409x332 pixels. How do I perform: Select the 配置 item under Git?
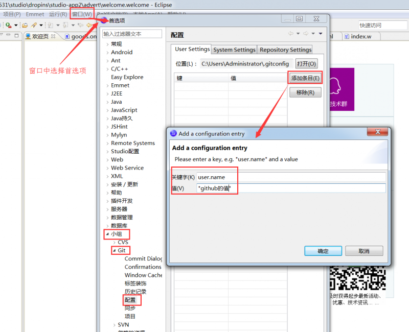132,300
